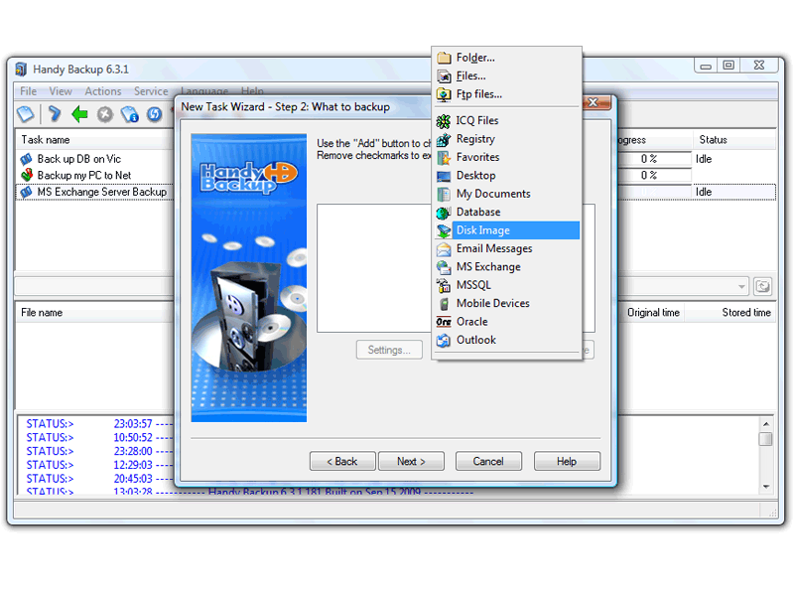This screenshot has height=596, width=794.
Task: Click the Cancel button in wizard
Action: pos(488,461)
